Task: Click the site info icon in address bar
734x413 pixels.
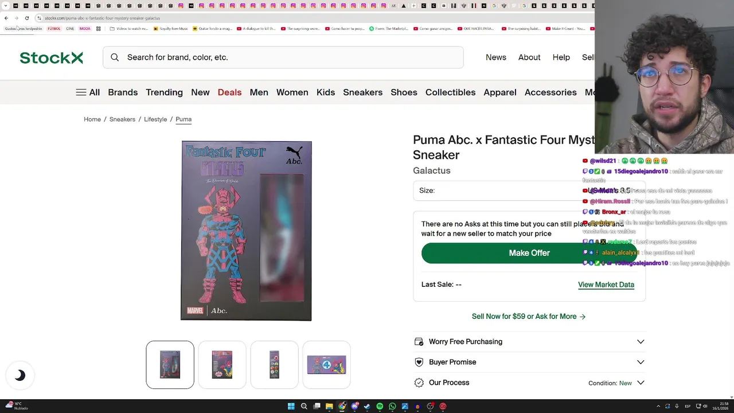Action: point(39,18)
